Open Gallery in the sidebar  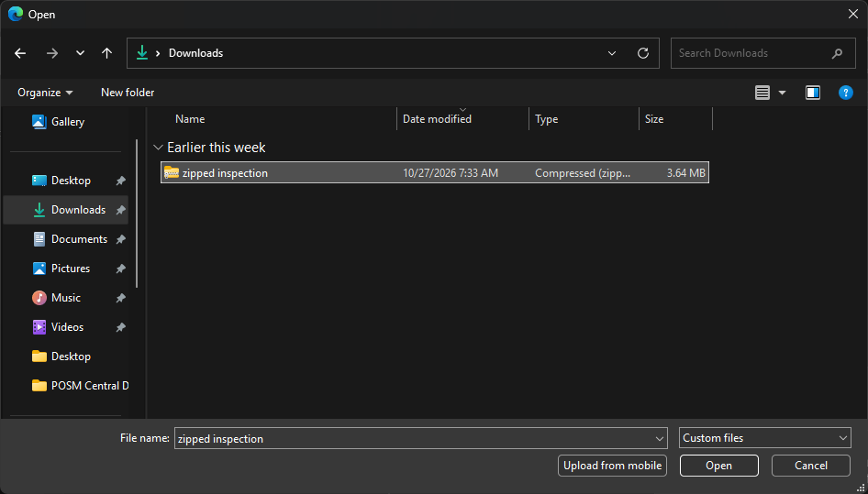pos(68,122)
